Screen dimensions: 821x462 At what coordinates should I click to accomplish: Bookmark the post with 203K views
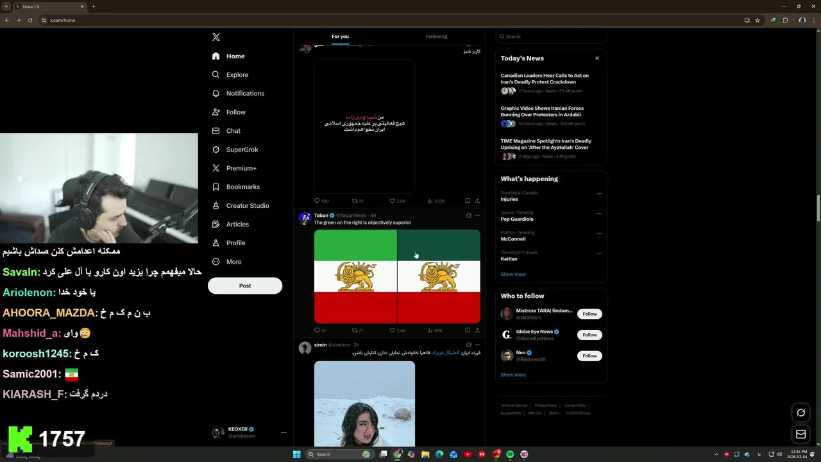point(467,201)
